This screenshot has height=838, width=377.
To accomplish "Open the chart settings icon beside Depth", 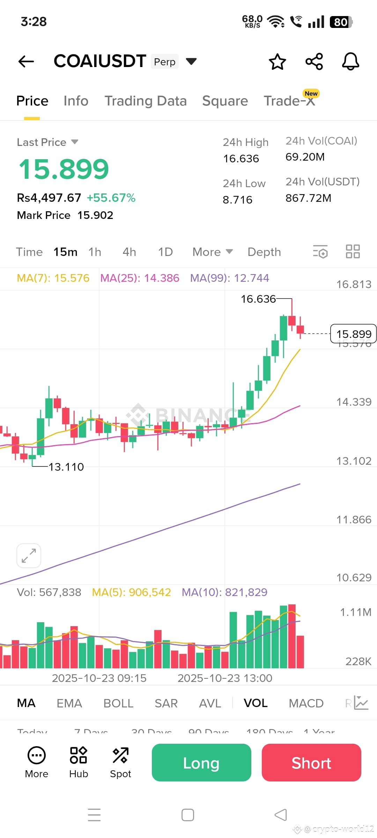I will click(320, 251).
